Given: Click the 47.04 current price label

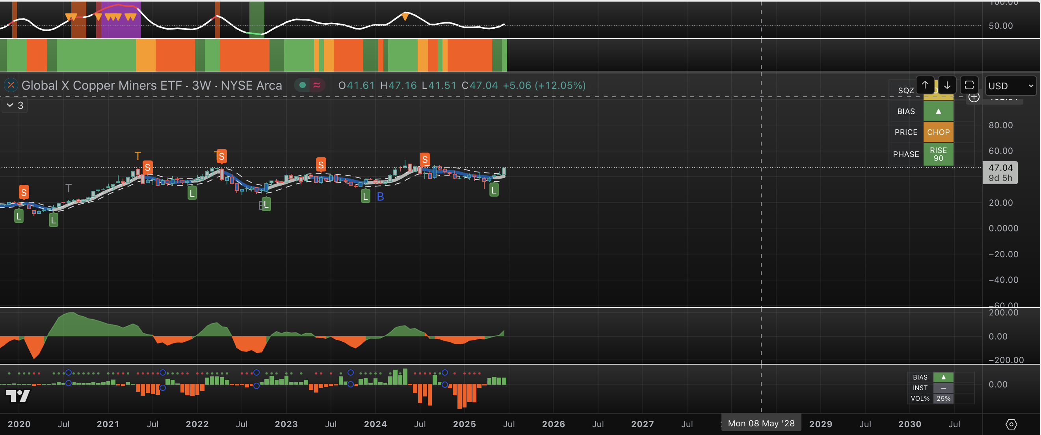Looking at the screenshot, I should pos(1000,168).
